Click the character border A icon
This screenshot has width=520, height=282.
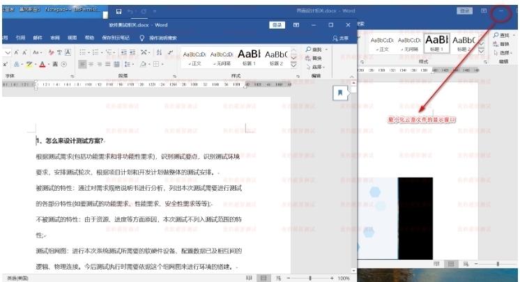click(68, 52)
